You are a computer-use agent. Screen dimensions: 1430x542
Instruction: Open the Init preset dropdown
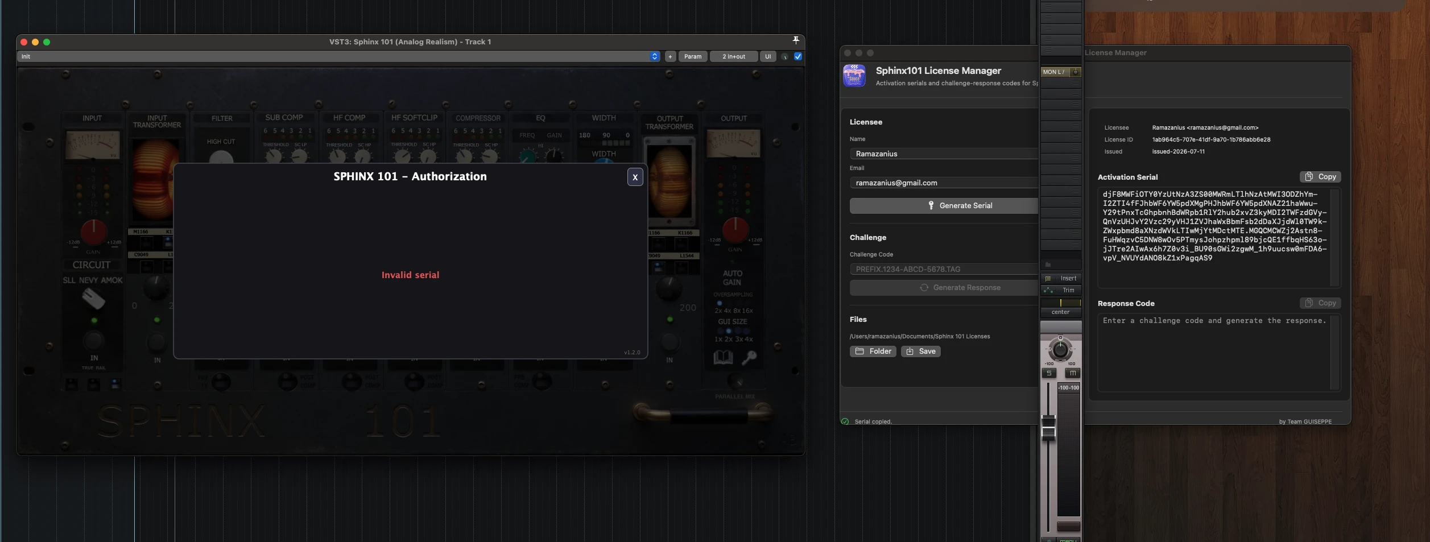pos(338,56)
